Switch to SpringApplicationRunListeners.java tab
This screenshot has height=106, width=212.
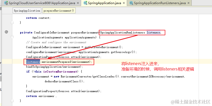coord(160,3)
